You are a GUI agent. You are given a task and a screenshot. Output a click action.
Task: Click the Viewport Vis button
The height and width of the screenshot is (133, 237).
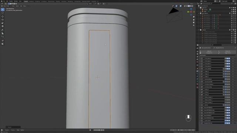point(209,53)
